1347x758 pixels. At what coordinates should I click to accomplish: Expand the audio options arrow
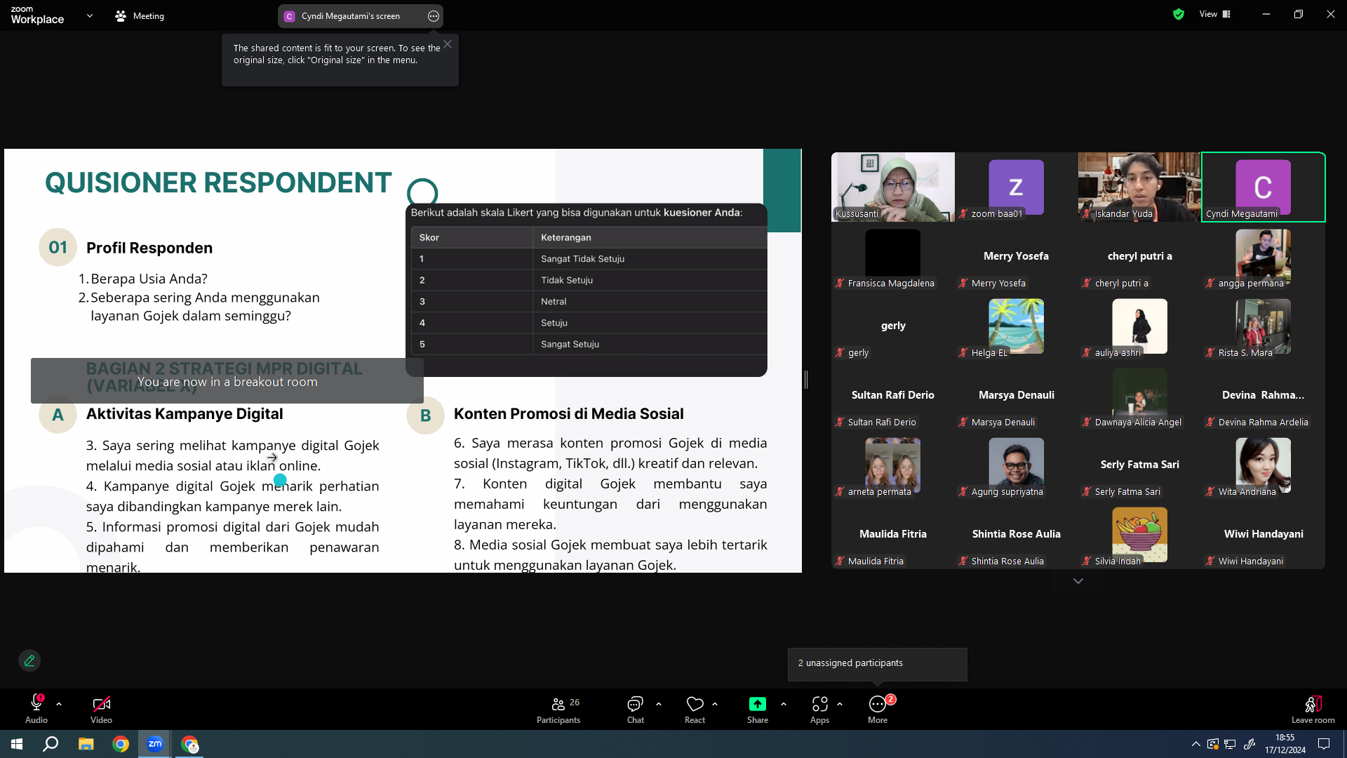59,703
